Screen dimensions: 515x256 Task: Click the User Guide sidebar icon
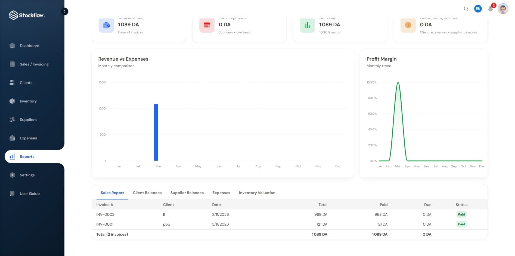tap(12, 193)
